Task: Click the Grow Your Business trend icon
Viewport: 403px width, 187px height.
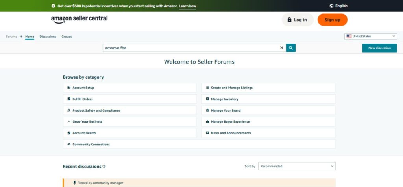Action: coord(69,121)
